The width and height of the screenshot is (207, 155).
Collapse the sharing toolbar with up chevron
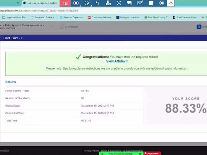pos(171,3)
